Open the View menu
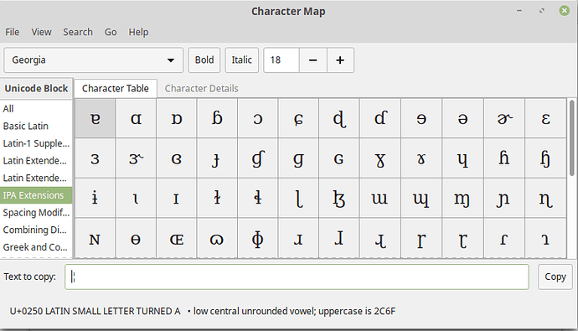The image size is (578, 331). click(x=41, y=32)
